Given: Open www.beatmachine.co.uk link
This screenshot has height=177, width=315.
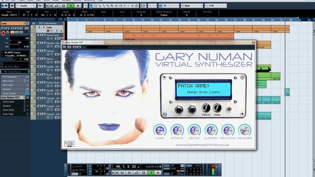Looking at the screenshot, I should pyautogui.click(x=202, y=145).
